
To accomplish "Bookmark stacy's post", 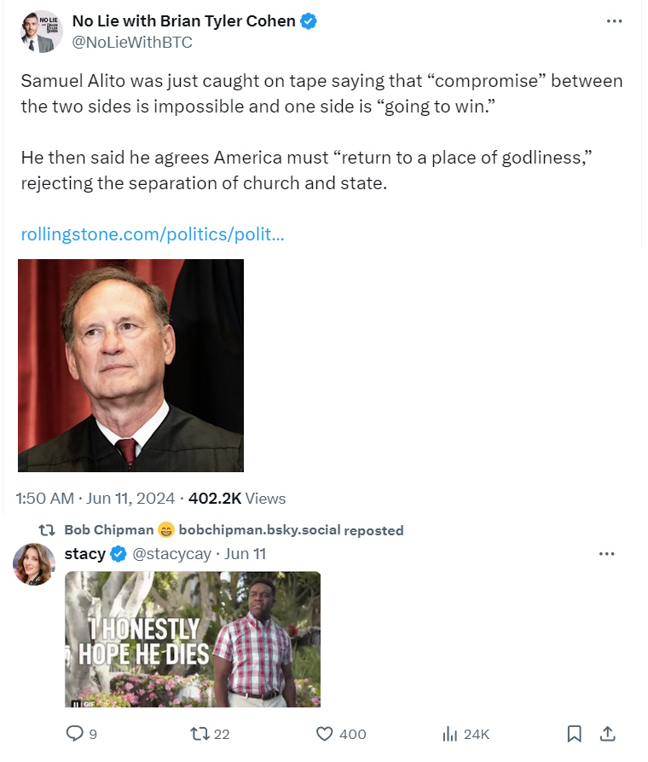I will pos(575,734).
